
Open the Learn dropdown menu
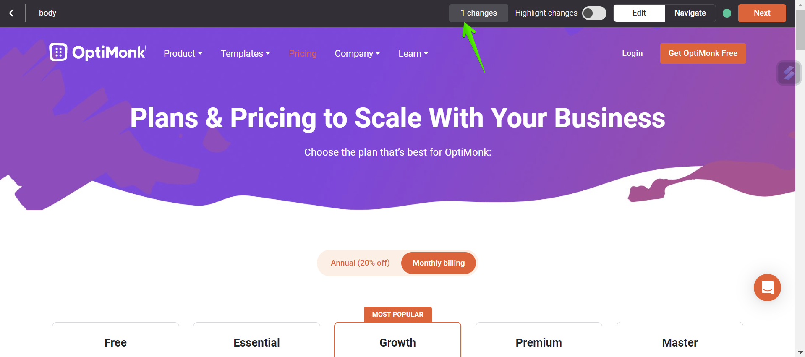pos(413,54)
